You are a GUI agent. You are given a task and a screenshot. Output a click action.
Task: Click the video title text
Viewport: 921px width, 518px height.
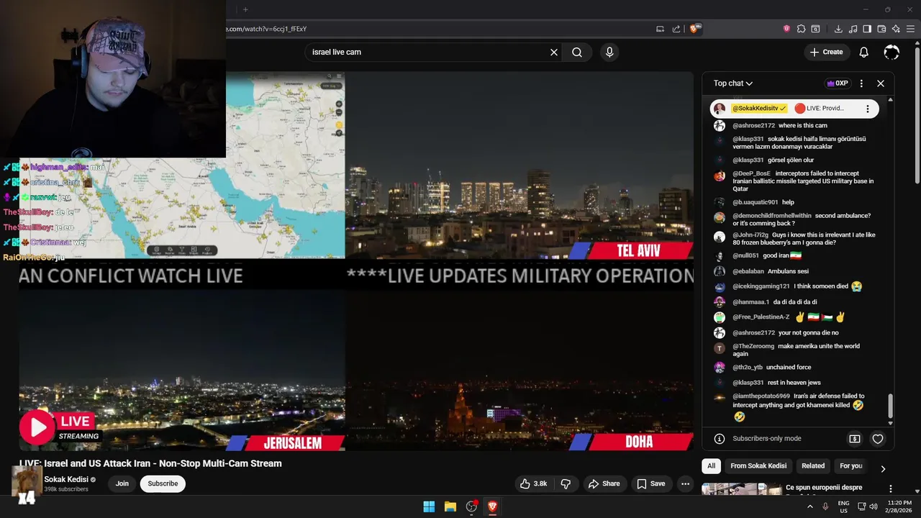point(150,463)
